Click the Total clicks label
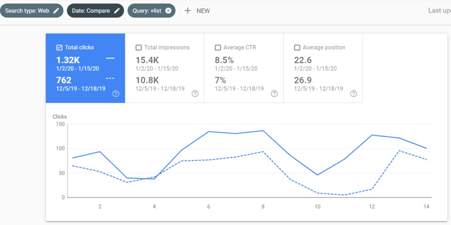Viewport: 451px width, 225px height. coord(79,47)
